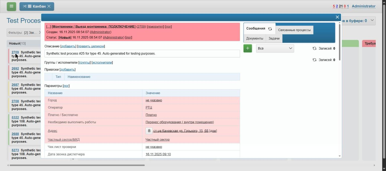Open process 2709 card link in Kanban

pyautogui.click(x=15, y=52)
